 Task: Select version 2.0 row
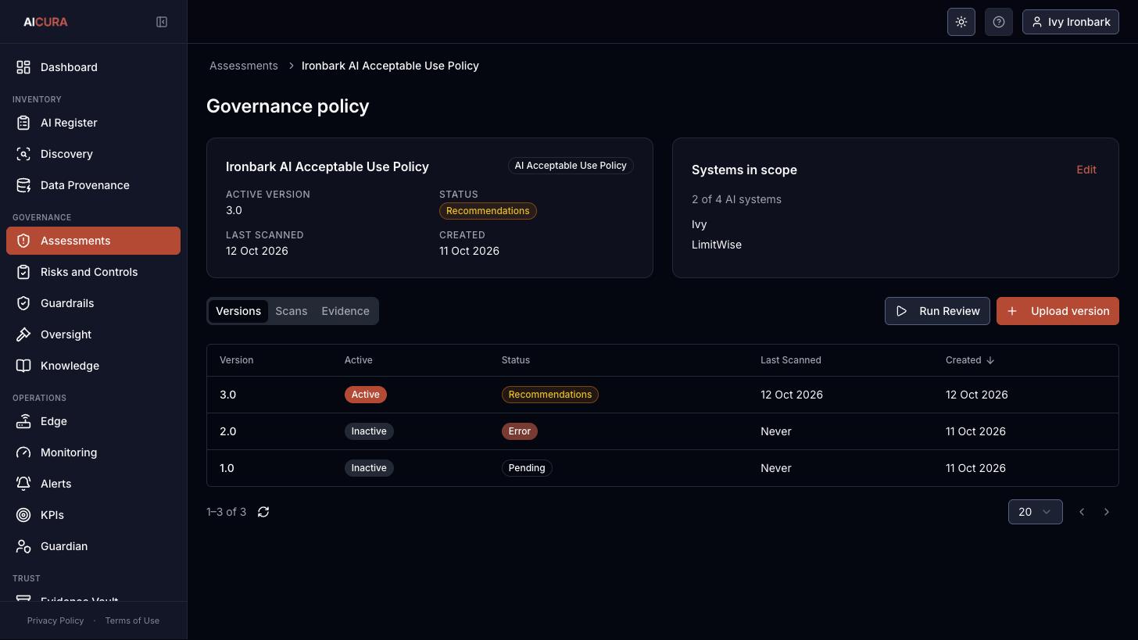click(663, 431)
